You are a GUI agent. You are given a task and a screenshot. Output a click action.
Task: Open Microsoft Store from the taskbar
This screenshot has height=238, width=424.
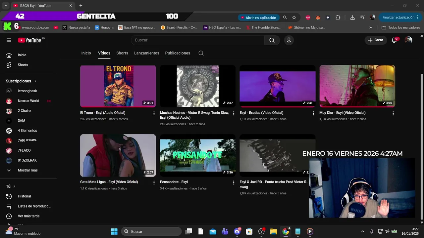click(x=249, y=231)
